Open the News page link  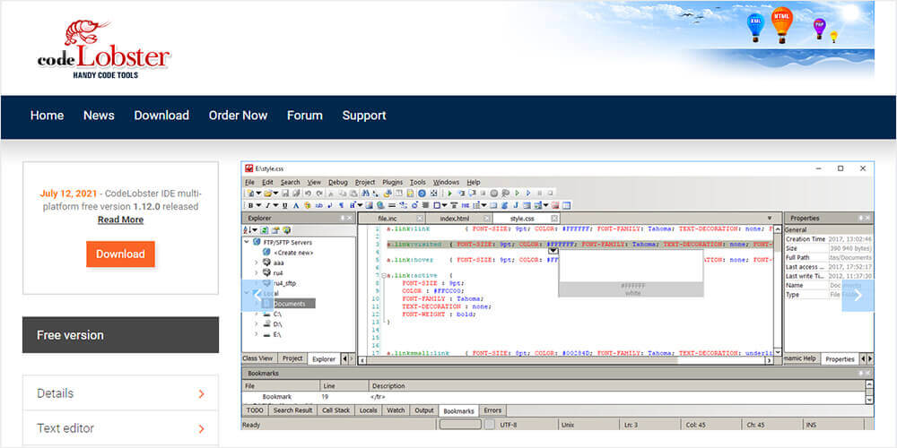point(99,116)
